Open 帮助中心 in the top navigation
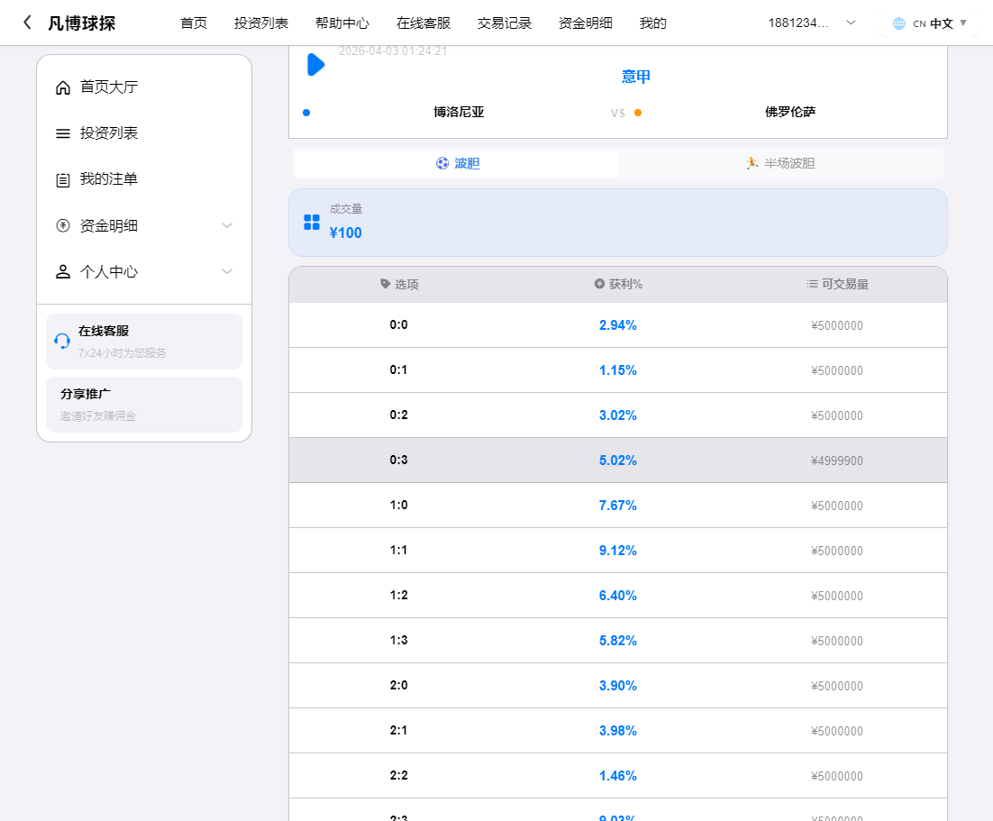 [x=342, y=23]
